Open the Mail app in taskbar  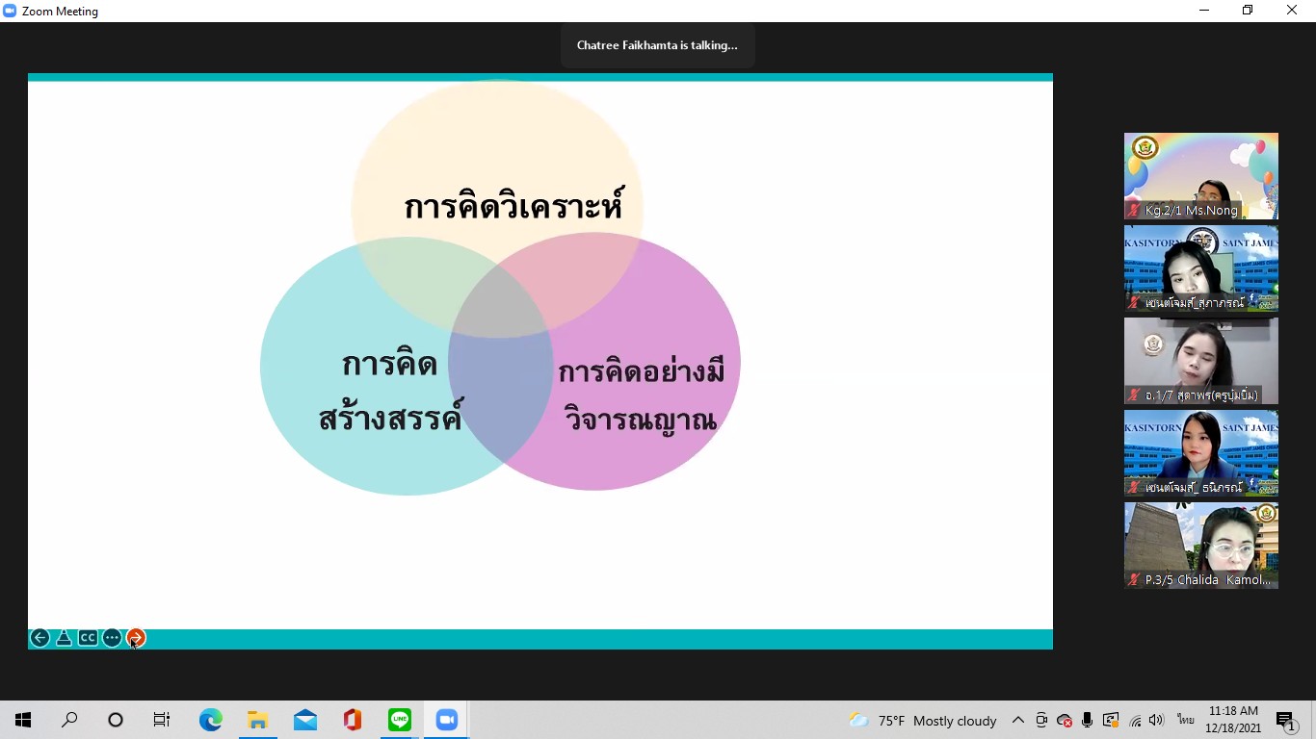[x=305, y=720]
